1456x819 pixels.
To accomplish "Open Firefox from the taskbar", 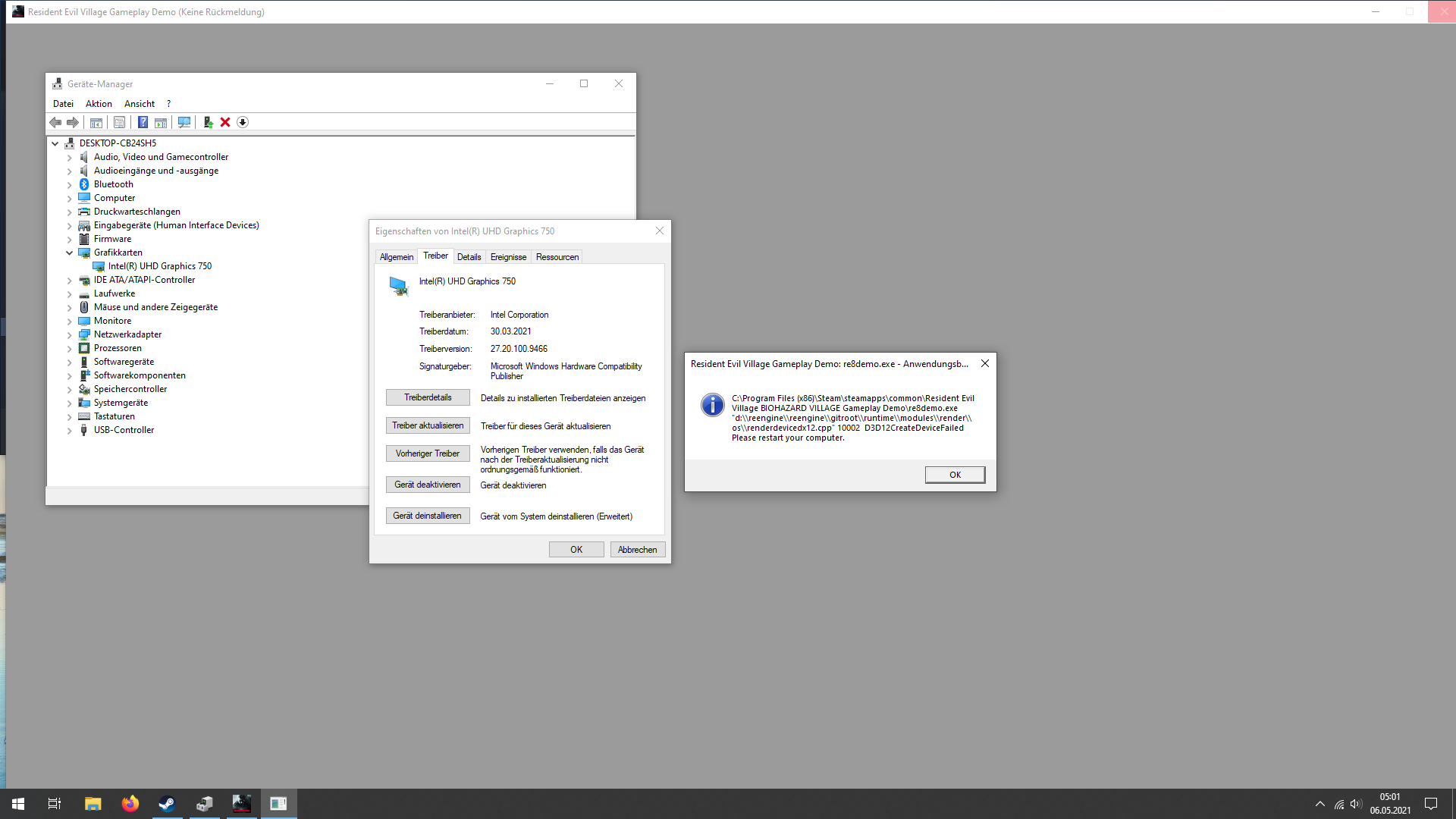I will coord(130,803).
